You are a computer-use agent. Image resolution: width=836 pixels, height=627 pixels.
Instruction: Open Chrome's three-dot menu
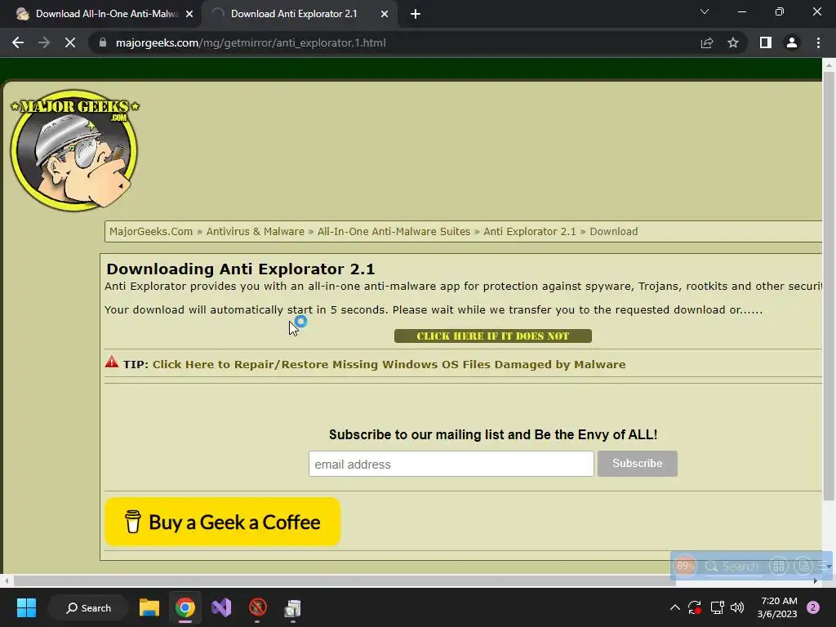click(818, 42)
